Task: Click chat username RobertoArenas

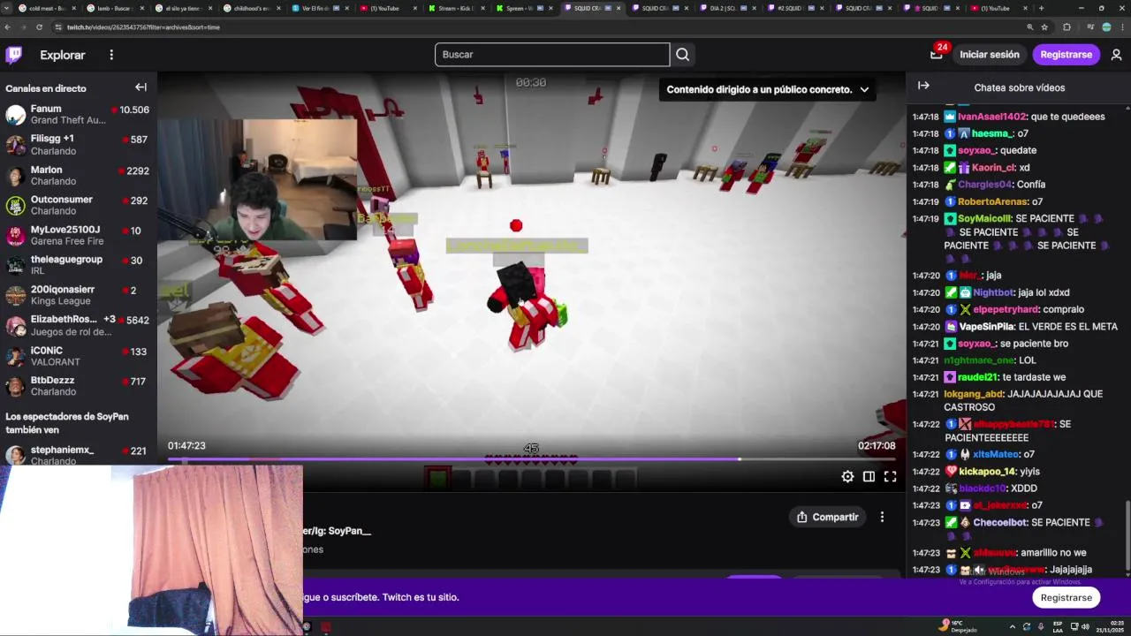Action: pyautogui.click(x=993, y=201)
